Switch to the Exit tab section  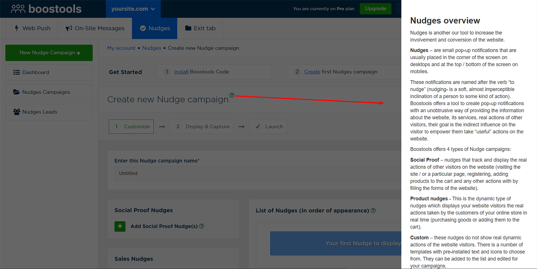(x=200, y=28)
